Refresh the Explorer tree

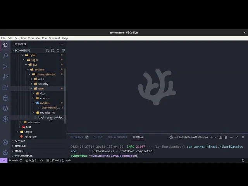(x=58, y=50)
